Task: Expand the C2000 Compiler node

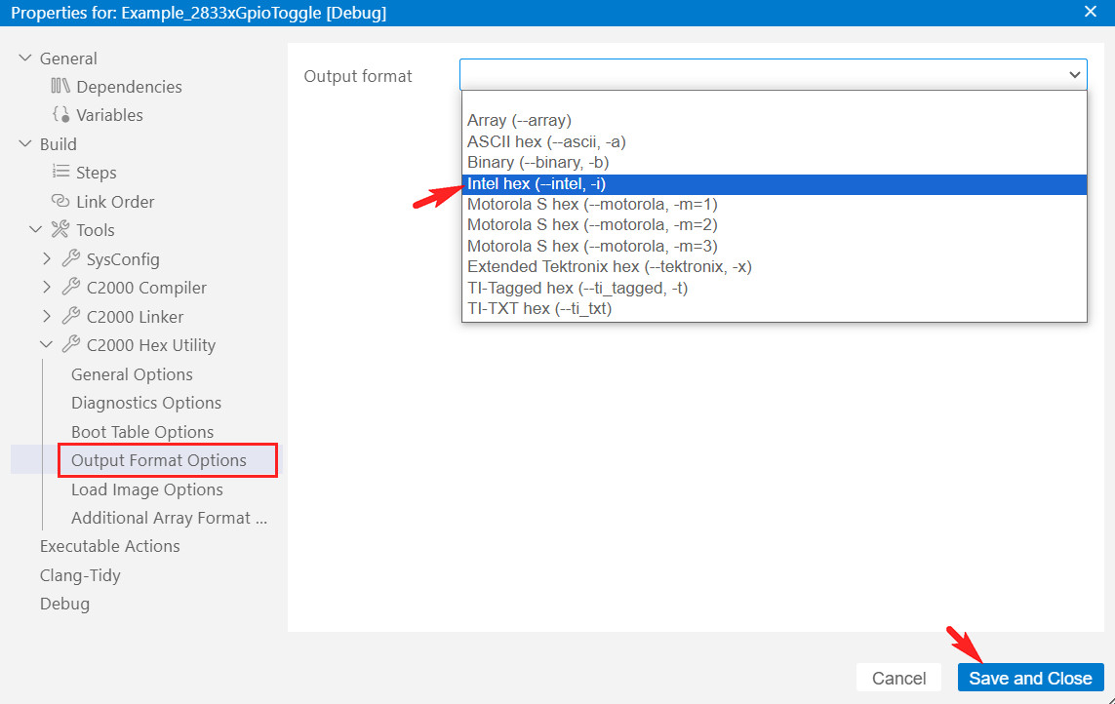Action: point(47,288)
